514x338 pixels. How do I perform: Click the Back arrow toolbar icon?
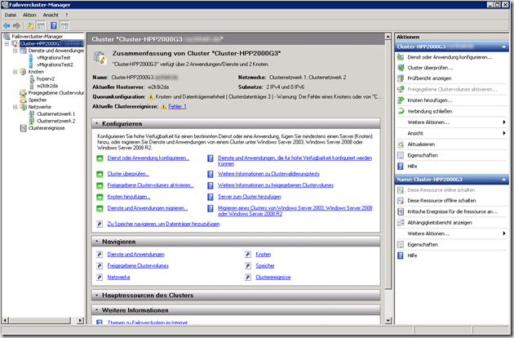point(7,25)
